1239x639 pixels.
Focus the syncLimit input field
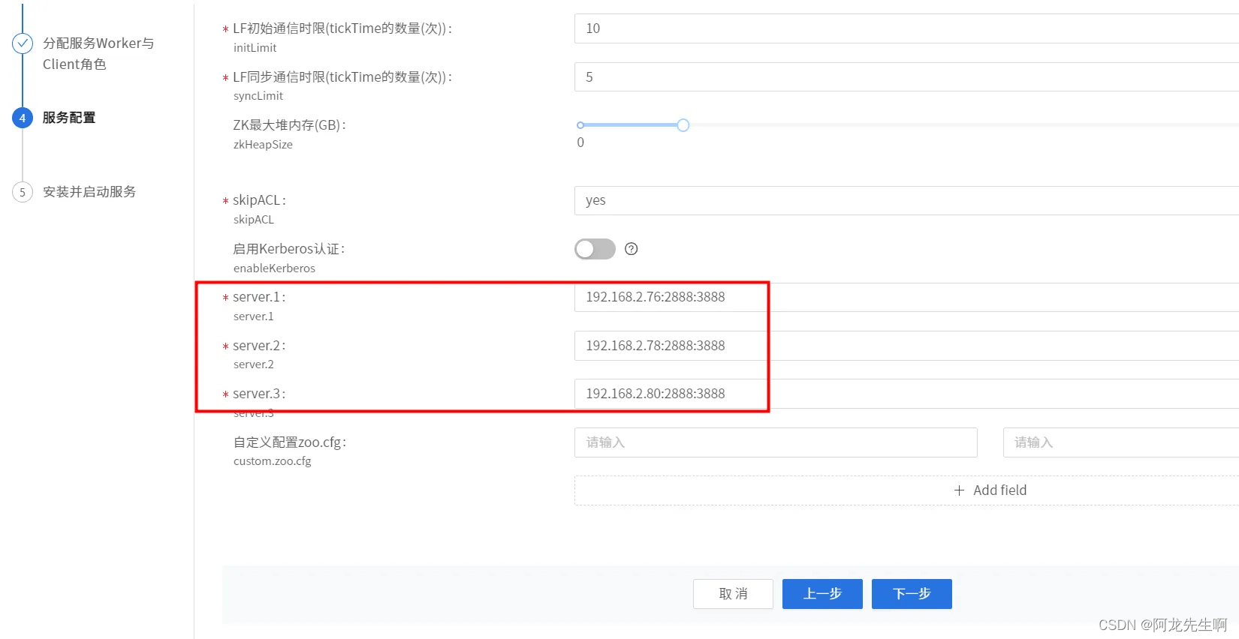pyautogui.click(x=906, y=77)
